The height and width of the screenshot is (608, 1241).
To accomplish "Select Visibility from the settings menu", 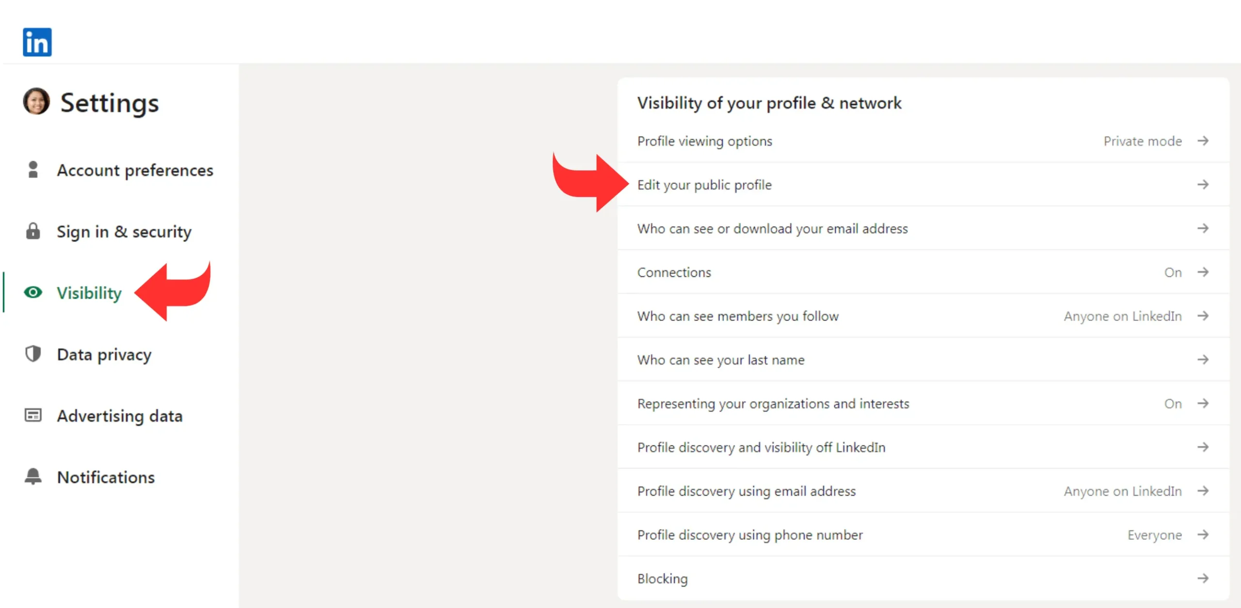I will 89,292.
